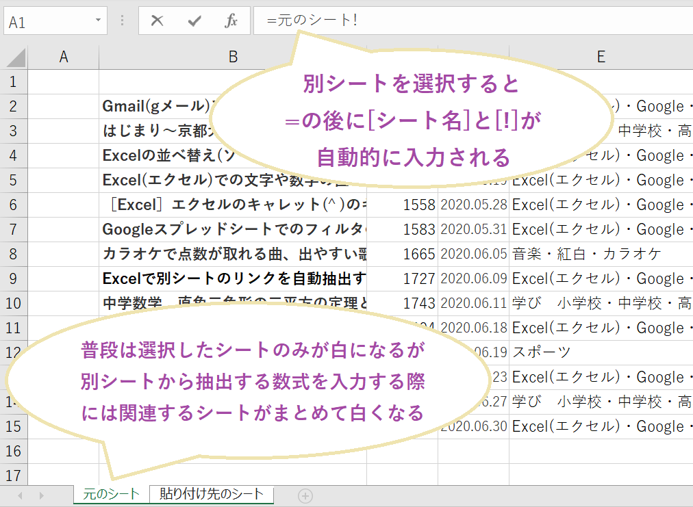The width and height of the screenshot is (693, 507).
Task: Select column E by its header
Action: coord(600,56)
